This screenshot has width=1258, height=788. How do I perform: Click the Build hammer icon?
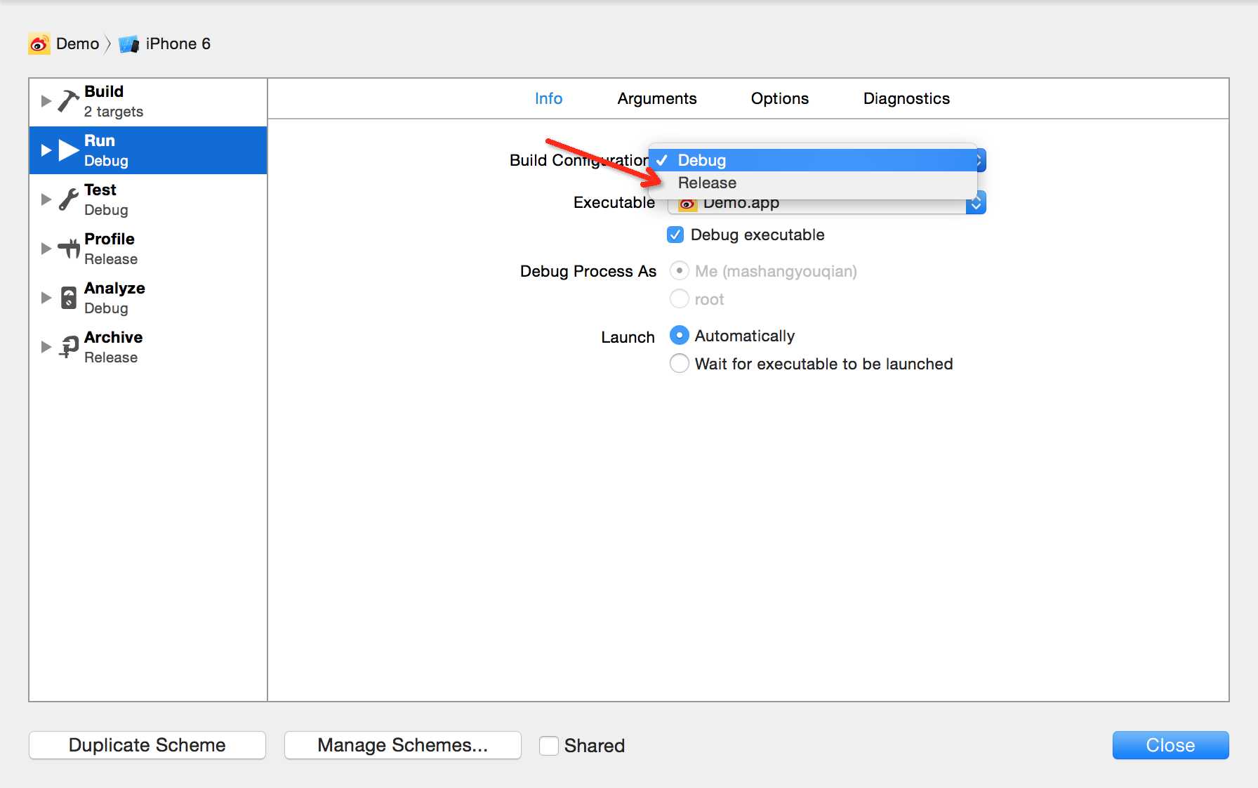[x=68, y=101]
